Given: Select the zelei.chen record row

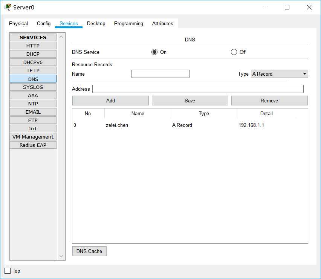Looking at the screenshot, I should pyautogui.click(x=190, y=125).
